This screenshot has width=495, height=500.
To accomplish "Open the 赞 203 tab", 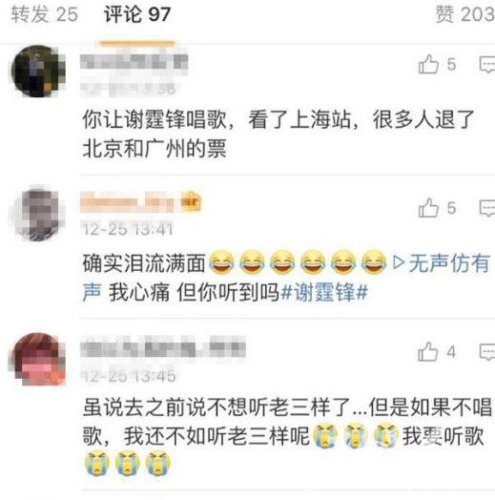I will tap(465, 14).
